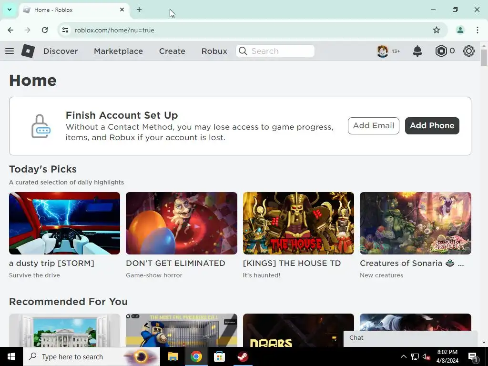
Task: Open the prison cell recommended game thumbnail
Action: [182, 330]
